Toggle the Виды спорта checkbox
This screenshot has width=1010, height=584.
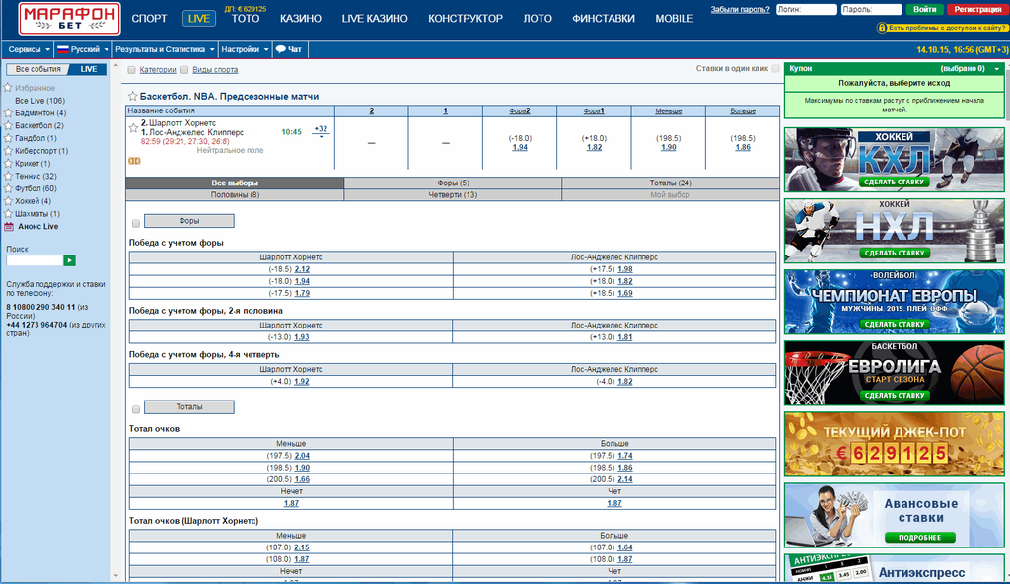(184, 70)
